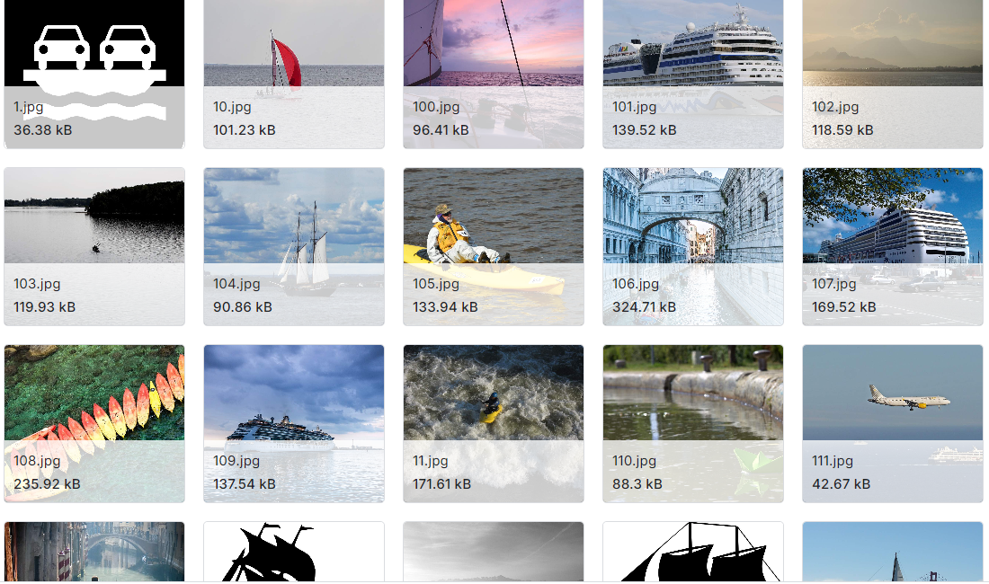The width and height of the screenshot is (989, 584).
Task: Select the 10.jpg red sailboat image
Action: coord(294,74)
